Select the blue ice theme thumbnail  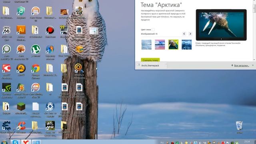tap(187, 44)
